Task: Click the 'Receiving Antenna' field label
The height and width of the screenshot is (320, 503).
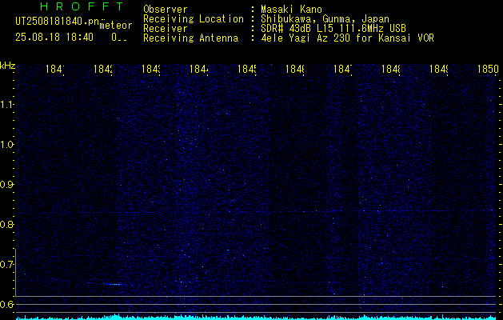Action: coord(190,38)
